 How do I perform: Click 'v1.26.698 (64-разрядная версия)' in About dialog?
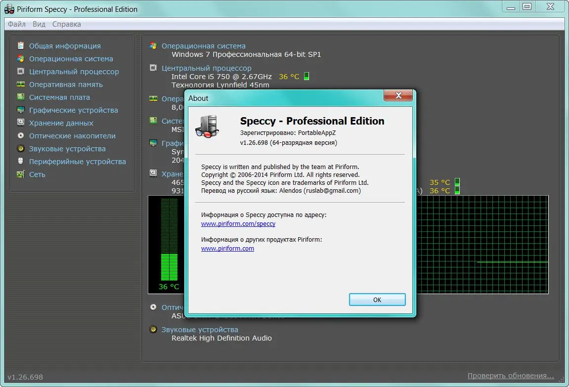(289, 142)
